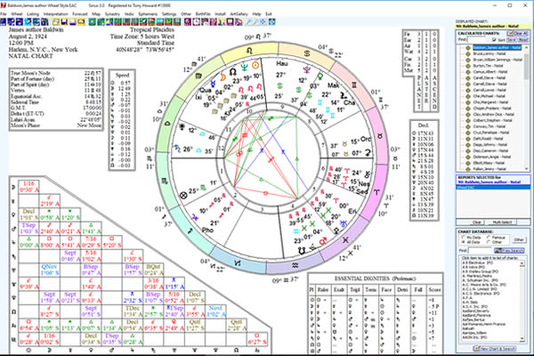This screenshot has height=356, width=534.
Task: Open the Wheel menu
Action: tap(17, 14)
